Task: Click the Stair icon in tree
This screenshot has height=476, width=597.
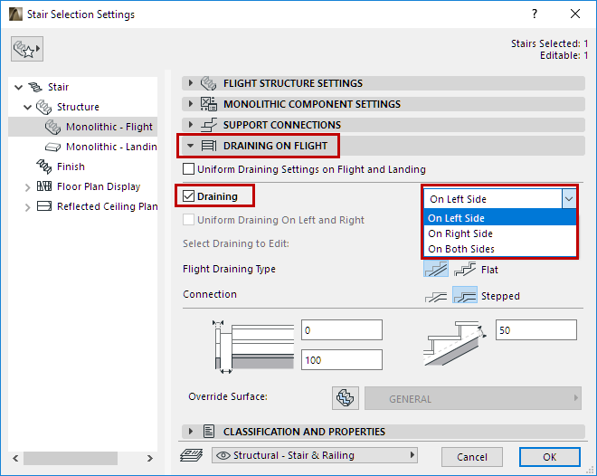Action: pyautogui.click(x=35, y=87)
